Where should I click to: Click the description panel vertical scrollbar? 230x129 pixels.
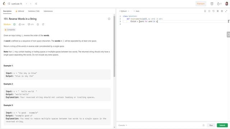(x=114, y=46)
